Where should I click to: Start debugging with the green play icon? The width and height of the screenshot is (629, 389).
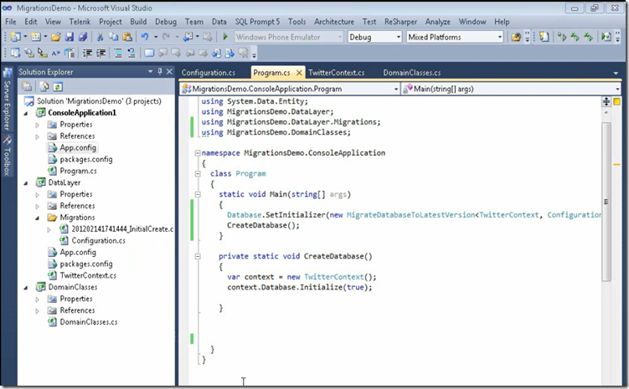click(225, 37)
